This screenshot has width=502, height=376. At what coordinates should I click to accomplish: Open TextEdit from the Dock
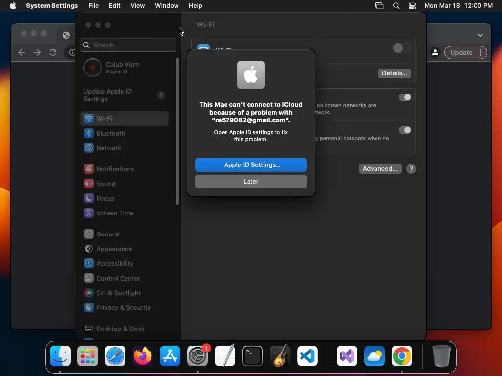[x=225, y=356]
